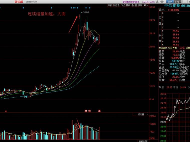190x142 pixels.
Task: Click the shirt skin-theme icon
Action: pyautogui.click(x=162, y=2)
